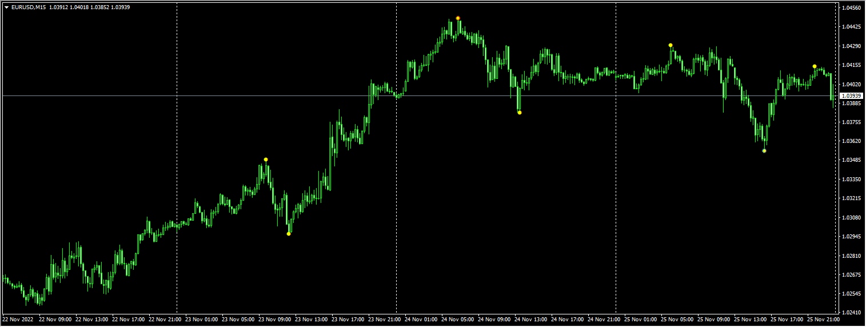Click the 22 Nov 17:00 time label
Viewport: 866px width, 327px height.
tap(129, 320)
